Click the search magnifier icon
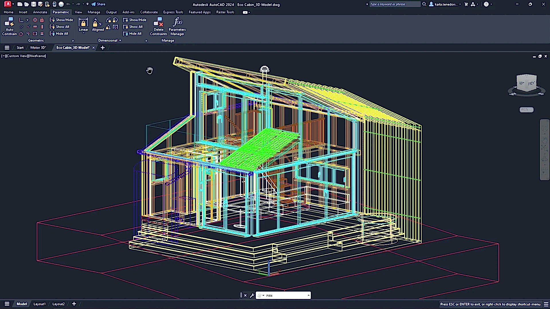 click(x=424, y=4)
